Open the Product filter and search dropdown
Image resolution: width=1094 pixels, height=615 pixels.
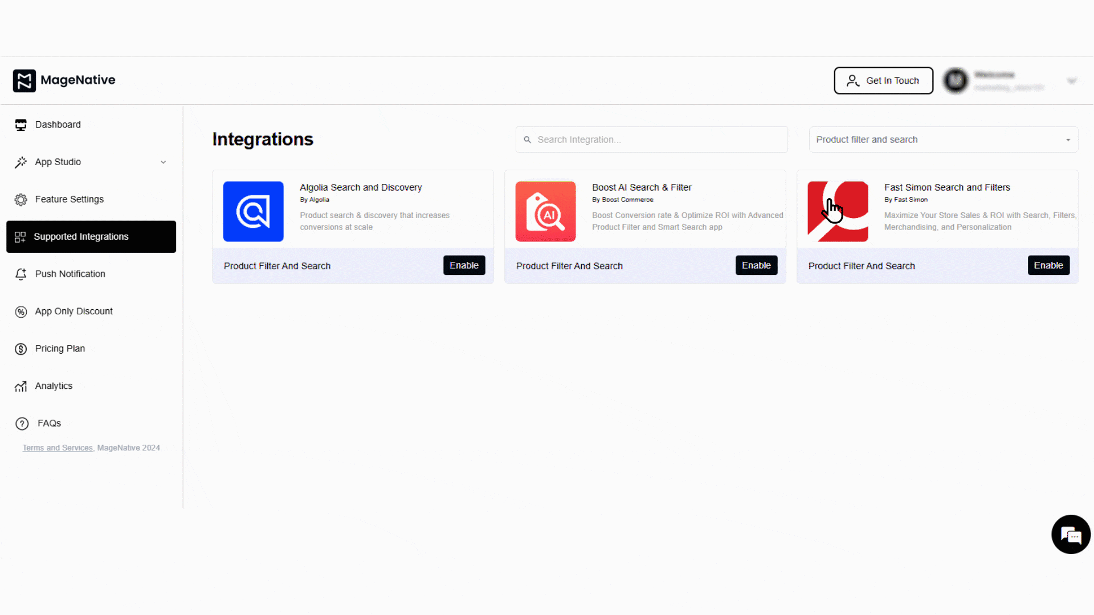point(943,140)
